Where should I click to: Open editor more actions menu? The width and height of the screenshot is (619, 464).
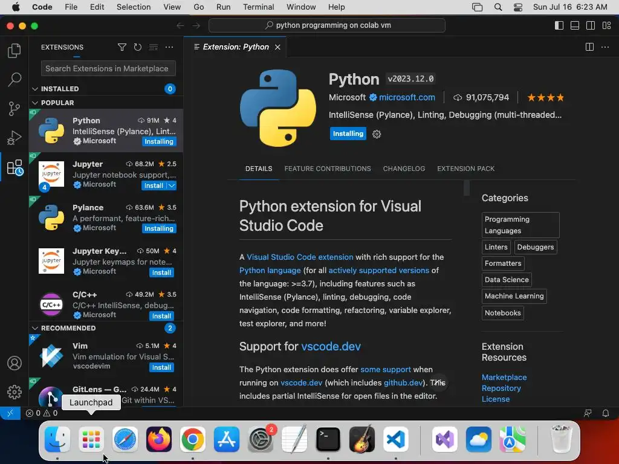[x=604, y=47]
